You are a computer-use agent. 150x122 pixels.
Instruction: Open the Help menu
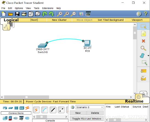pyautogui.click(x=59, y=8)
